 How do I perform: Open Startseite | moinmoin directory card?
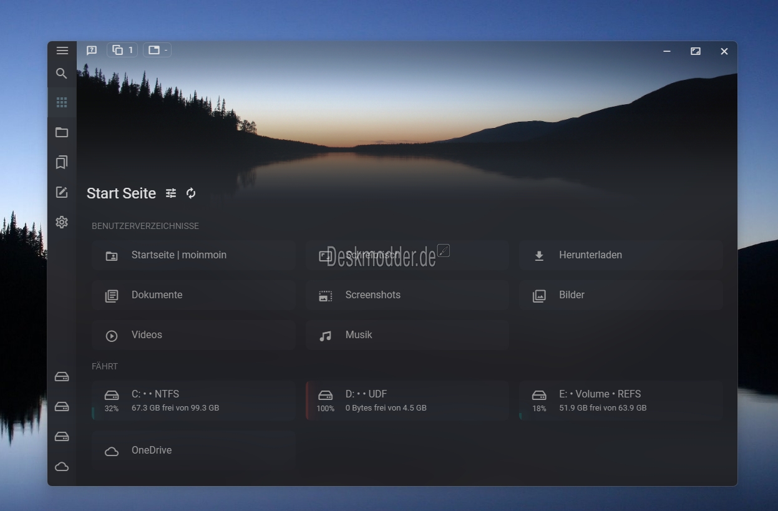tap(193, 255)
